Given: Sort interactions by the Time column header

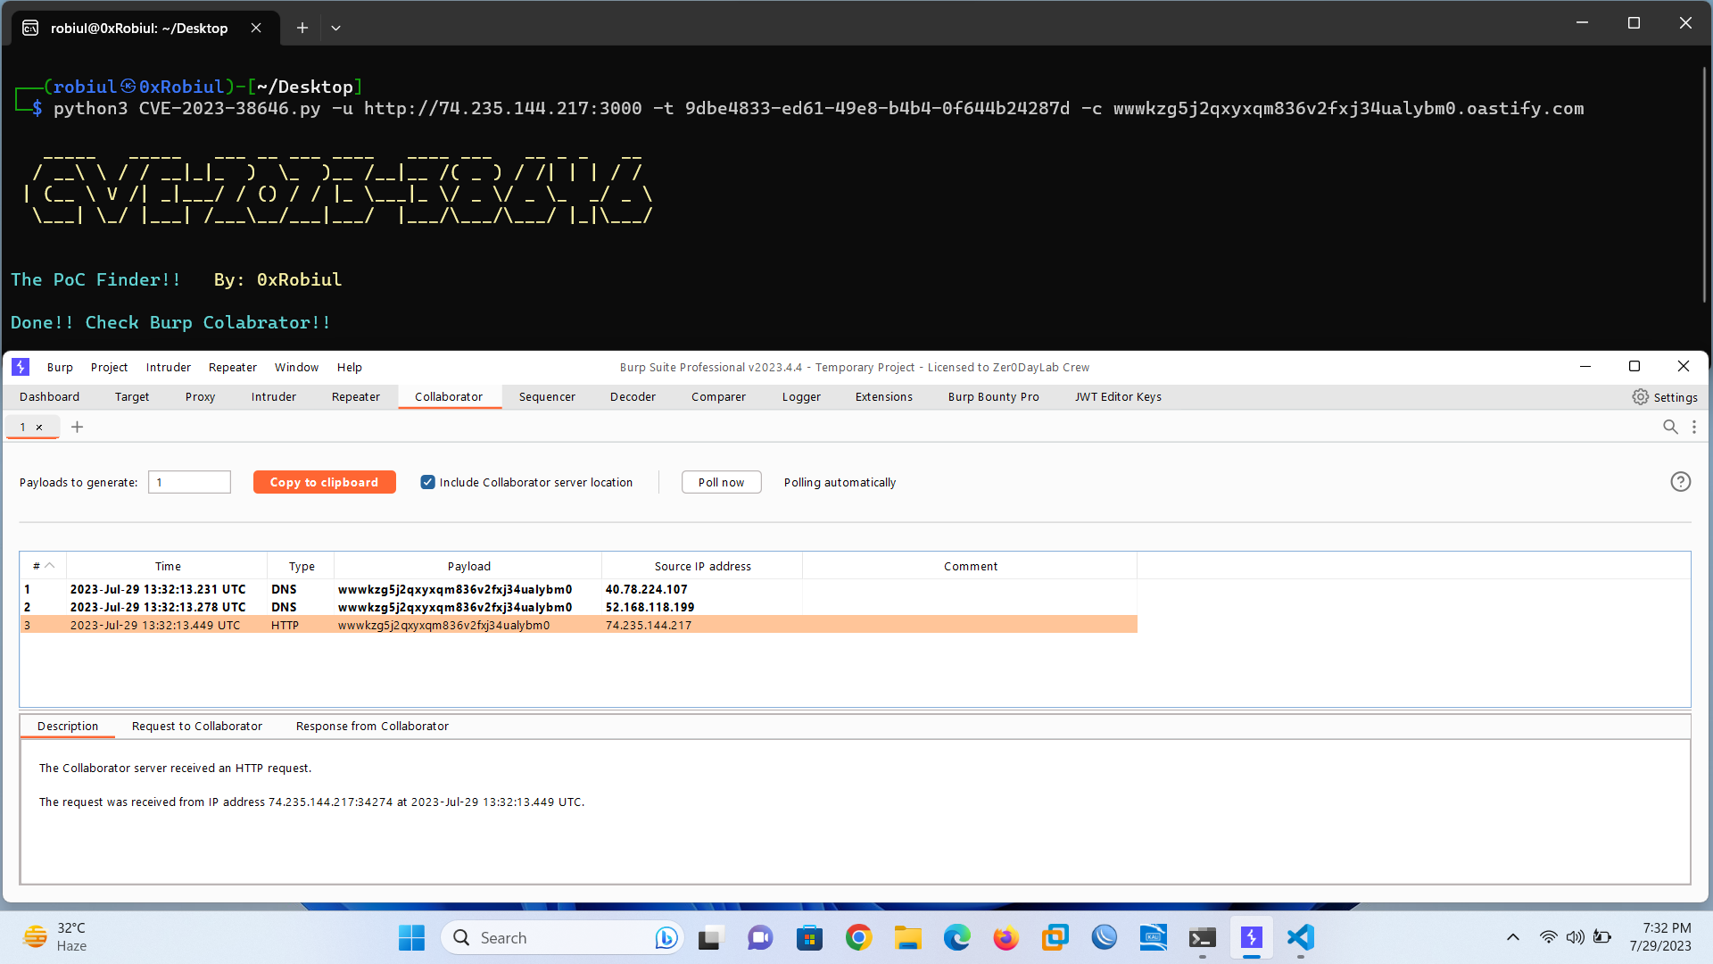Looking at the screenshot, I should coord(168,566).
